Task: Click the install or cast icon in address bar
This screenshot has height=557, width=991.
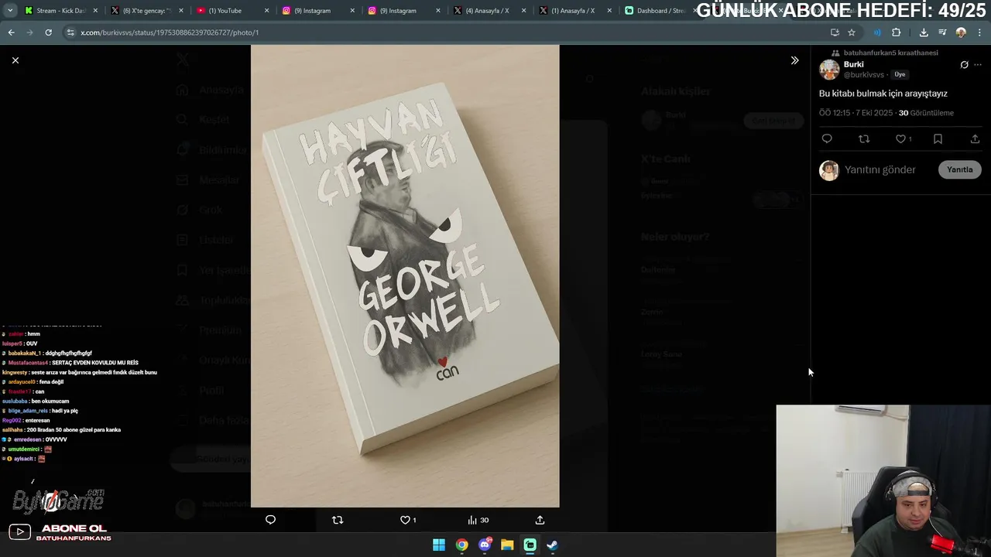Action: click(x=835, y=32)
